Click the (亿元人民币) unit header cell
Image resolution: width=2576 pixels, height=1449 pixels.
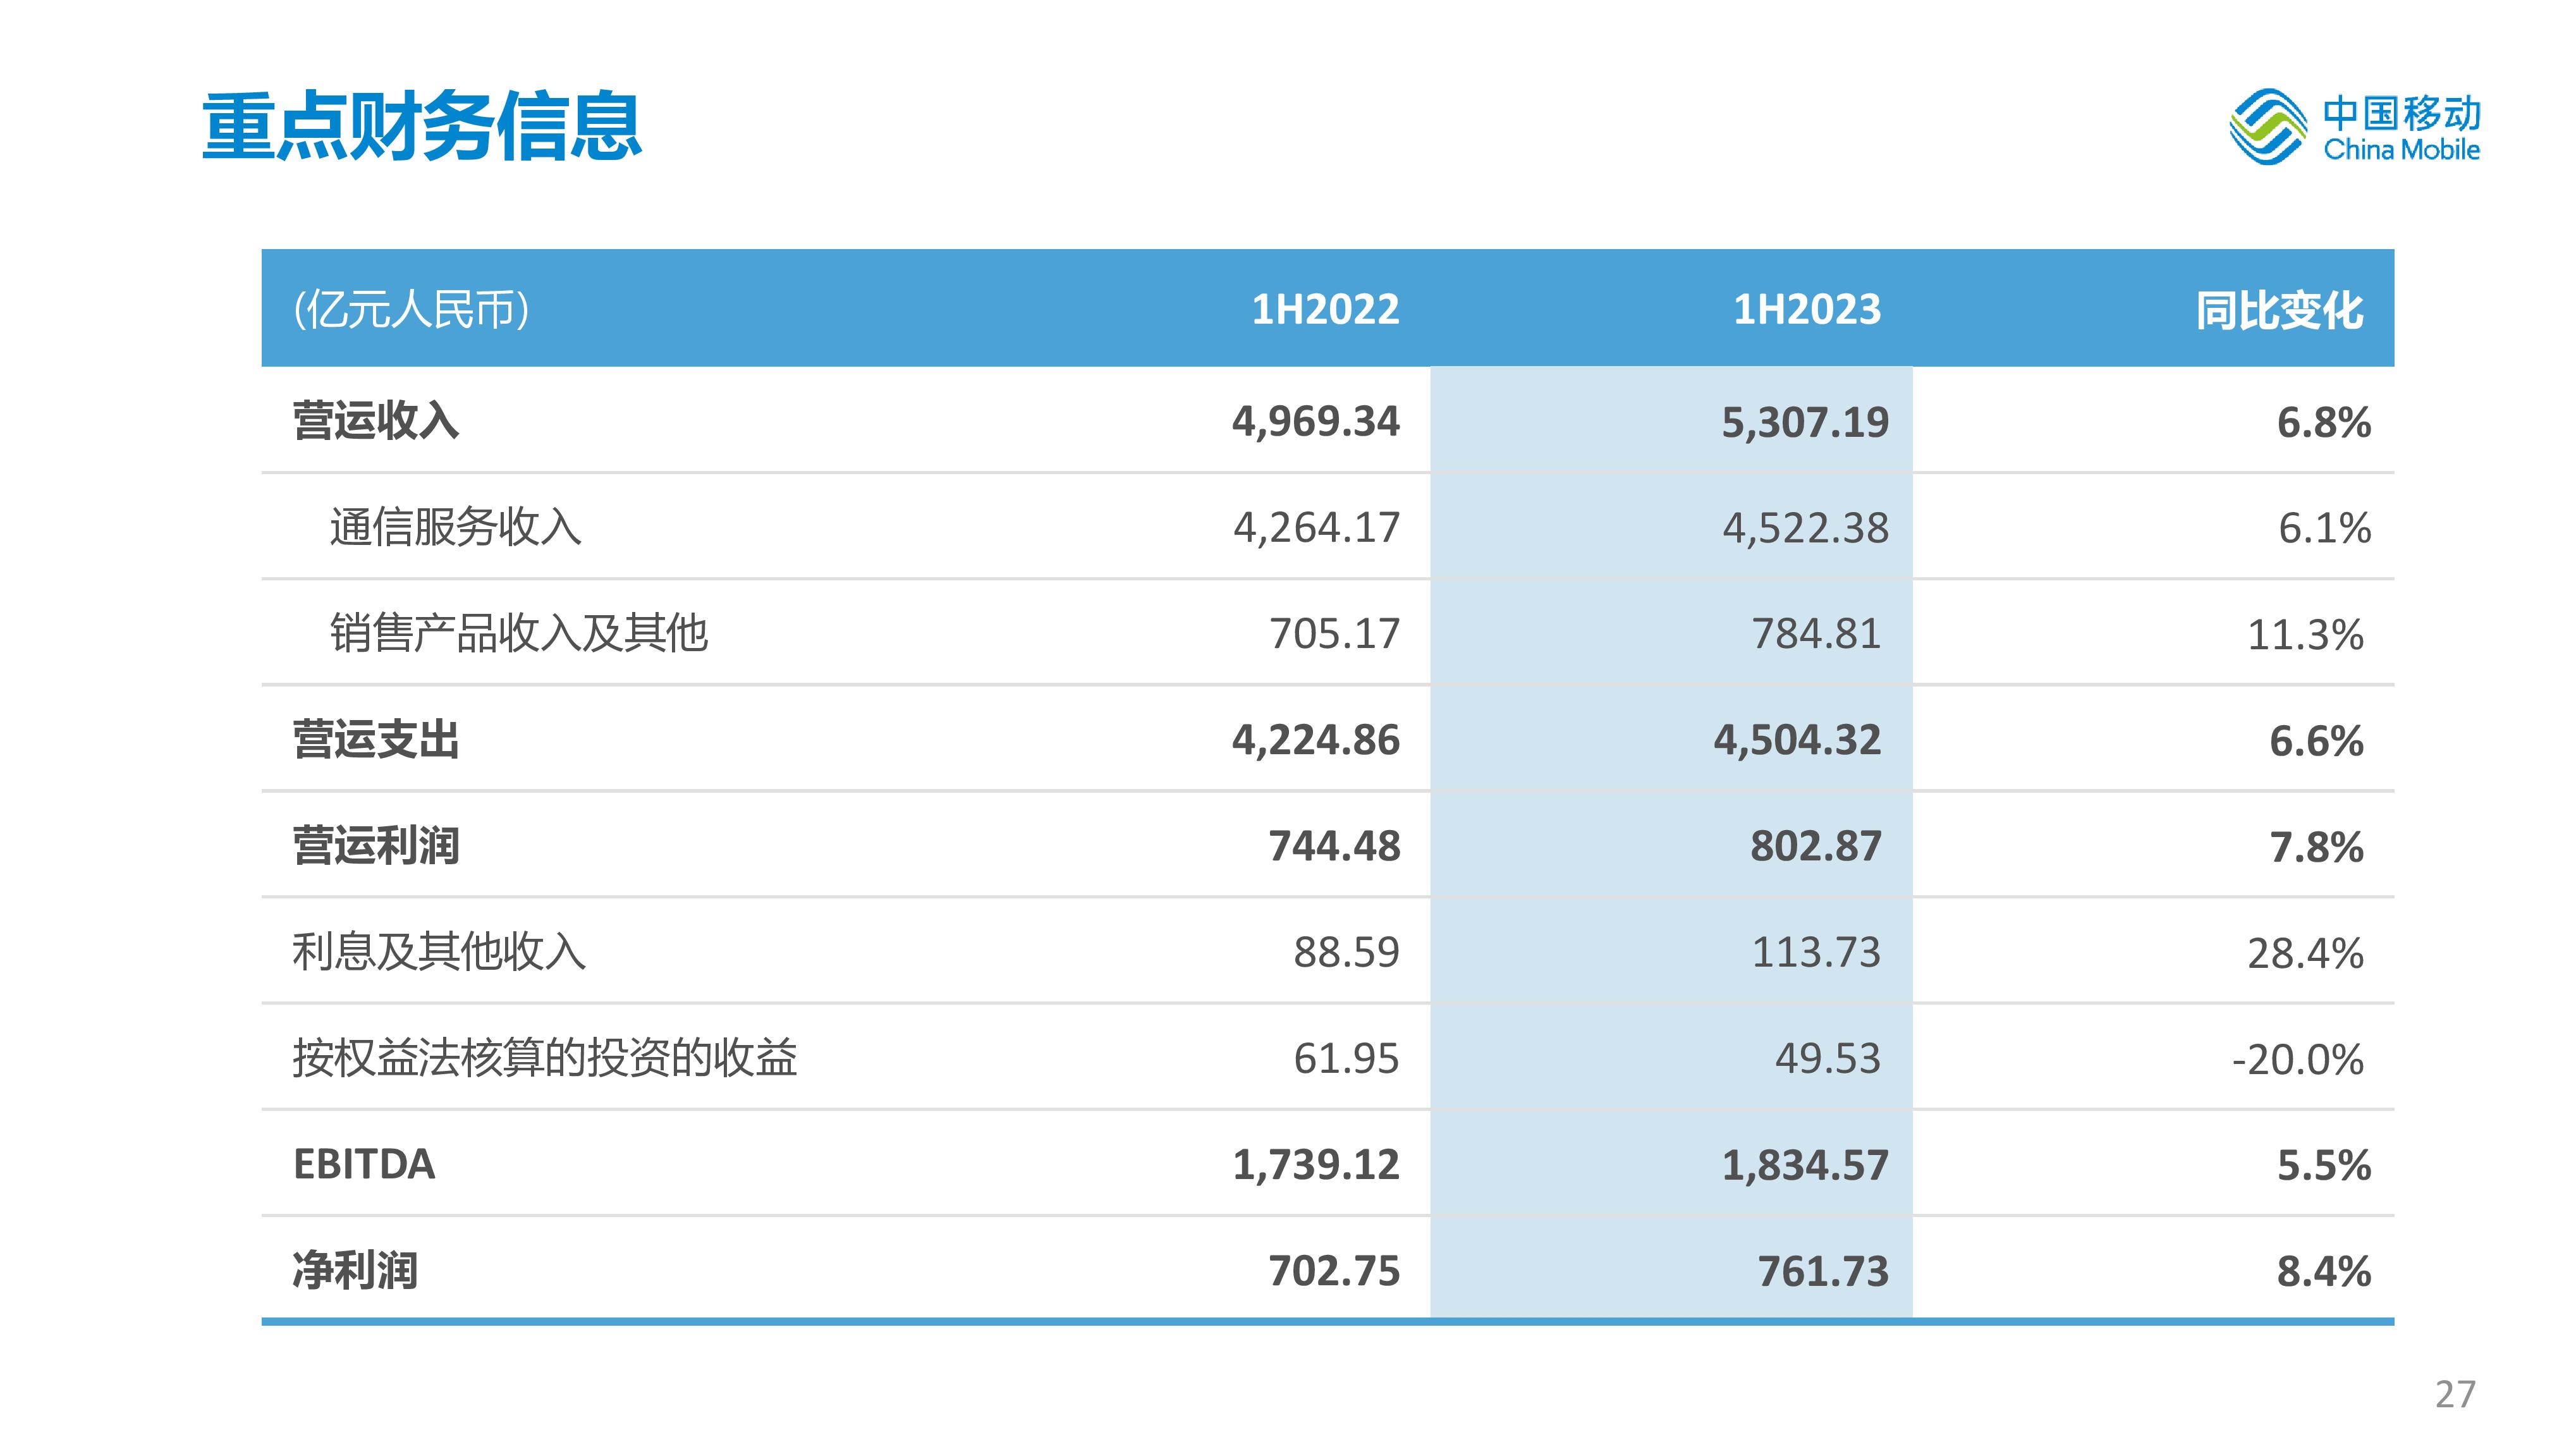[411, 310]
